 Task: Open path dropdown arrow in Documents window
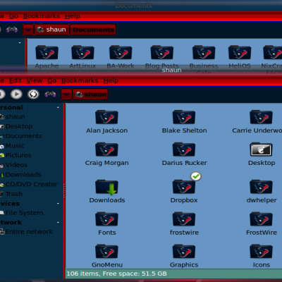point(28,30)
